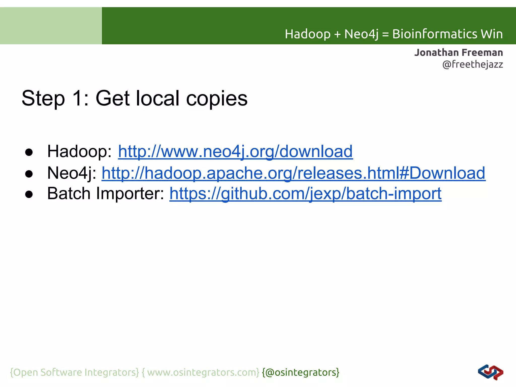
Task: Click the @freethejazz handle
Action: pyautogui.click(x=472, y=64)
